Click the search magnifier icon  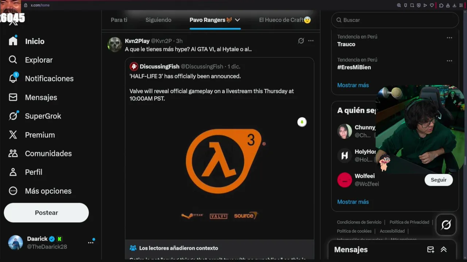tap(339, 20)
